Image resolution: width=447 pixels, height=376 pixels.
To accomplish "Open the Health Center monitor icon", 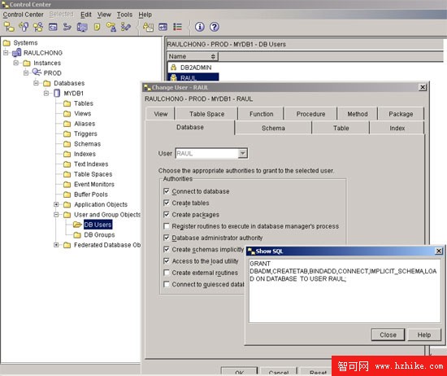I will pyautogui.click(x=82, y=27).
